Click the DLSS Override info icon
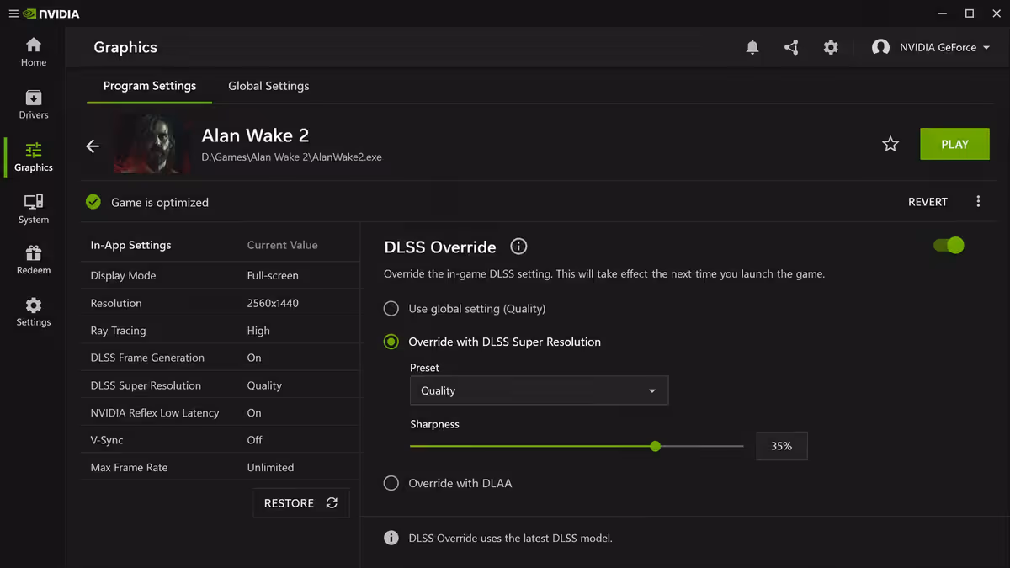 click(x=518, y=247)
